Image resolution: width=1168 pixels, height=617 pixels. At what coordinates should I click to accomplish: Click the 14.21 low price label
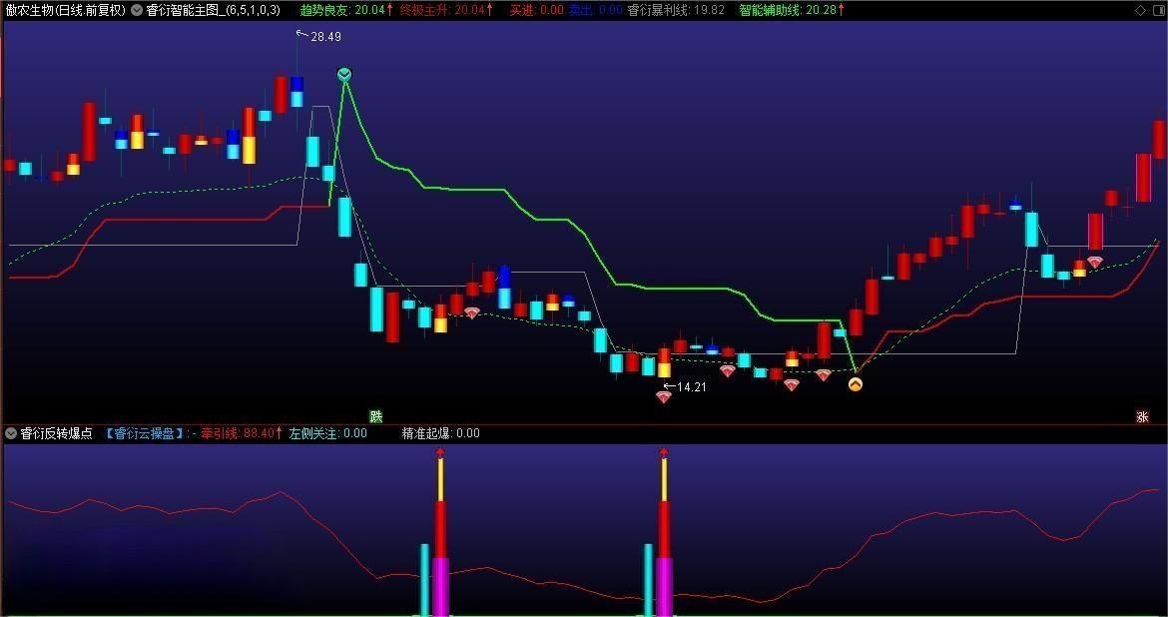tap(691, 386)
